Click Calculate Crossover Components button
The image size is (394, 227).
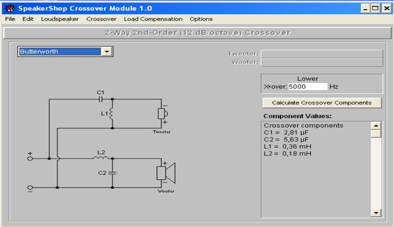coord(321,103)
